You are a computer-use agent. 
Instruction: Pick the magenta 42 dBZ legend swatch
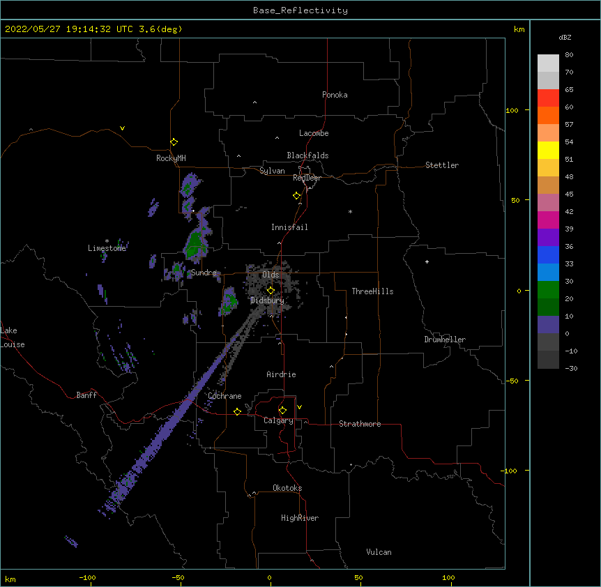(548, 220)
